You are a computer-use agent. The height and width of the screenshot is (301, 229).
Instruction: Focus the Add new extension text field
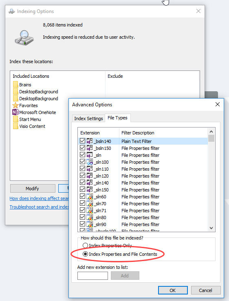(x=92, y=276)
